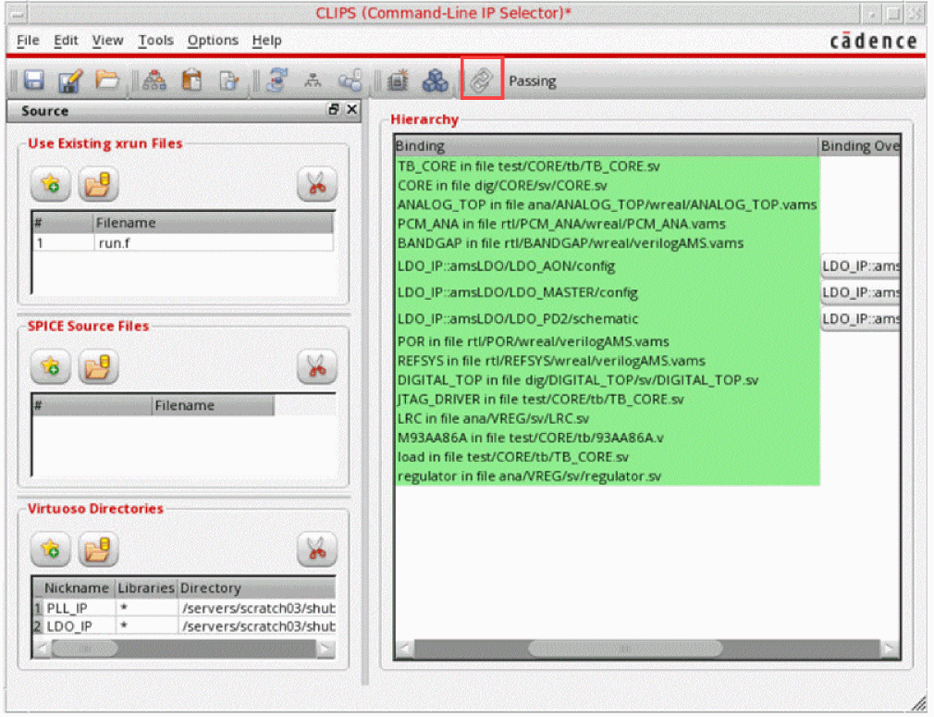Select regulator in file regulator.sv row
Viewport: 934px width, 717px height.
coord(608,476)
